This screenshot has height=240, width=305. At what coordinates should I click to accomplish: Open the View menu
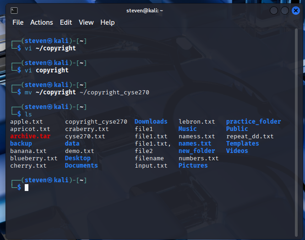[x=86, y=22]
